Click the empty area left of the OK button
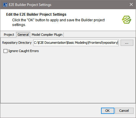 tap(50, 111)
